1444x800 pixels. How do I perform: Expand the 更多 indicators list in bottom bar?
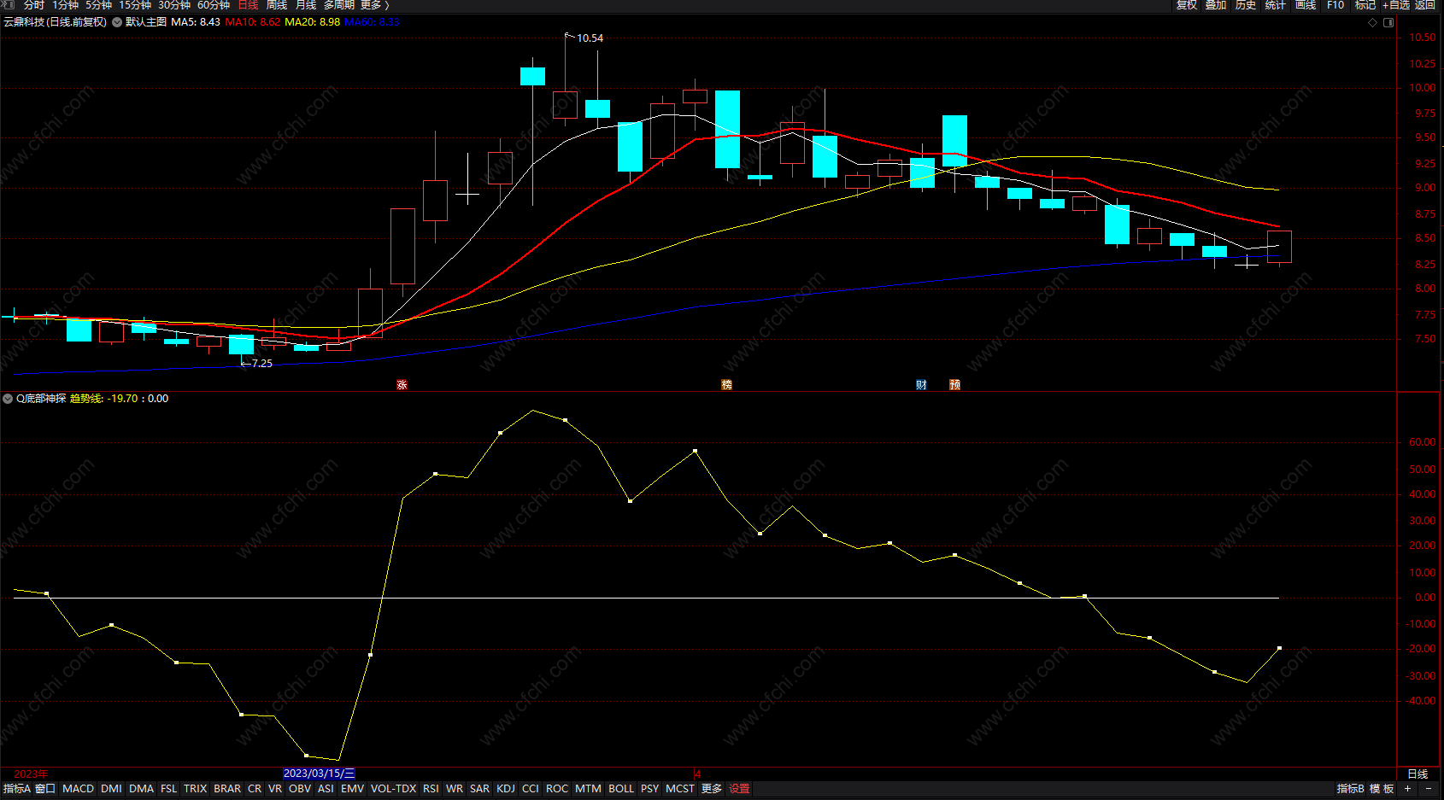(x=712, y=789)
